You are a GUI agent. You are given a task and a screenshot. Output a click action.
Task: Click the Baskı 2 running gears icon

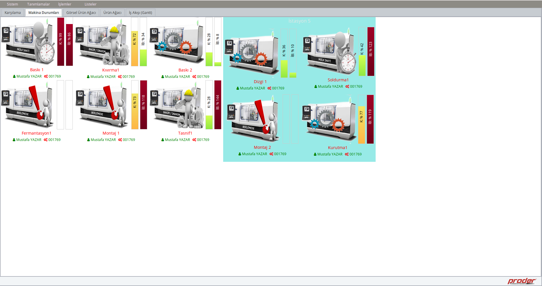(x=177, y=42)
